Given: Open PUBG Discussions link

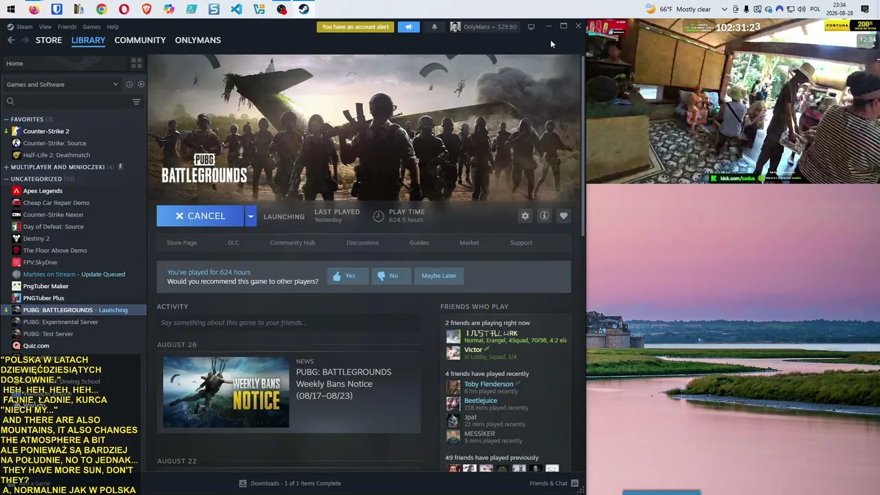Looking at the screenshot, I should [362, 243].
